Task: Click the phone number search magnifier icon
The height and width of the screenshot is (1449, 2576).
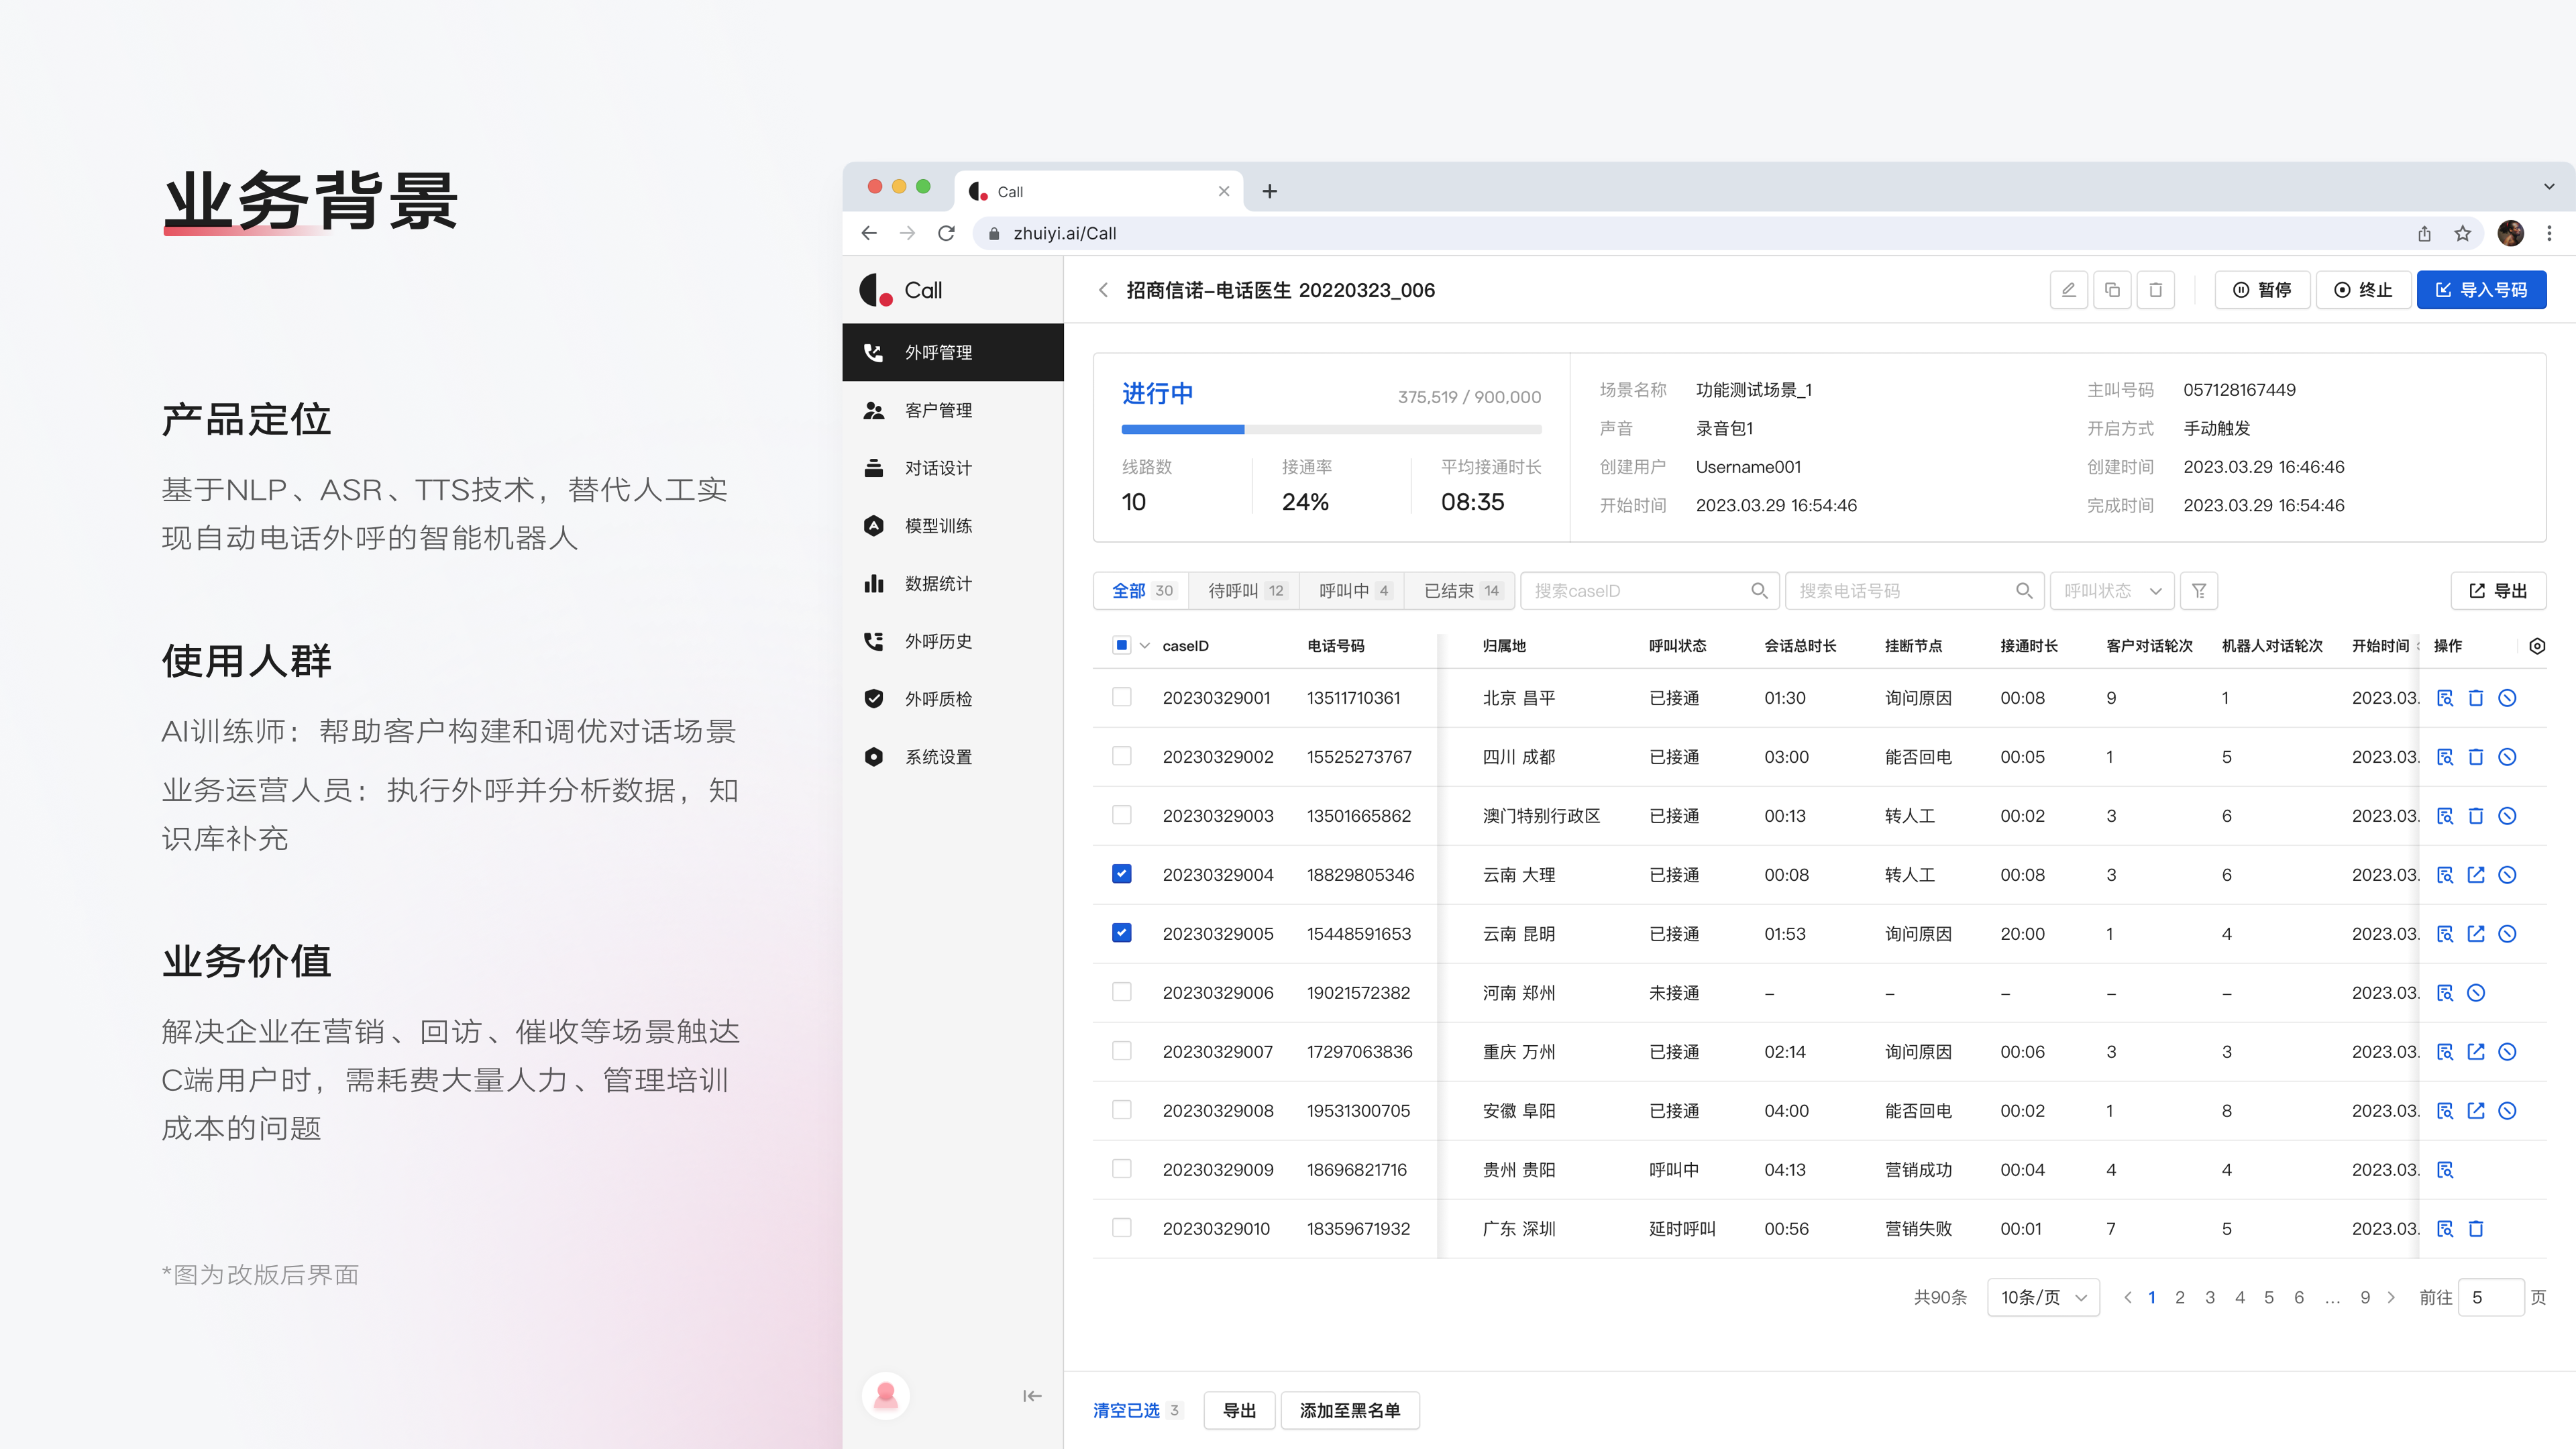Action: [x=2024, y=591]
